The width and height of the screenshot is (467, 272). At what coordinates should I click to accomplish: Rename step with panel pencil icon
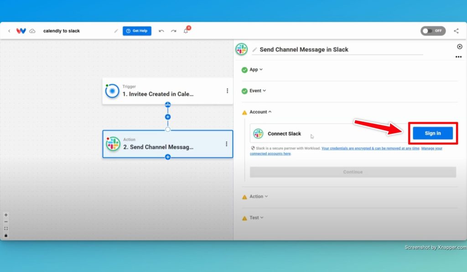(x=254, y=50)
